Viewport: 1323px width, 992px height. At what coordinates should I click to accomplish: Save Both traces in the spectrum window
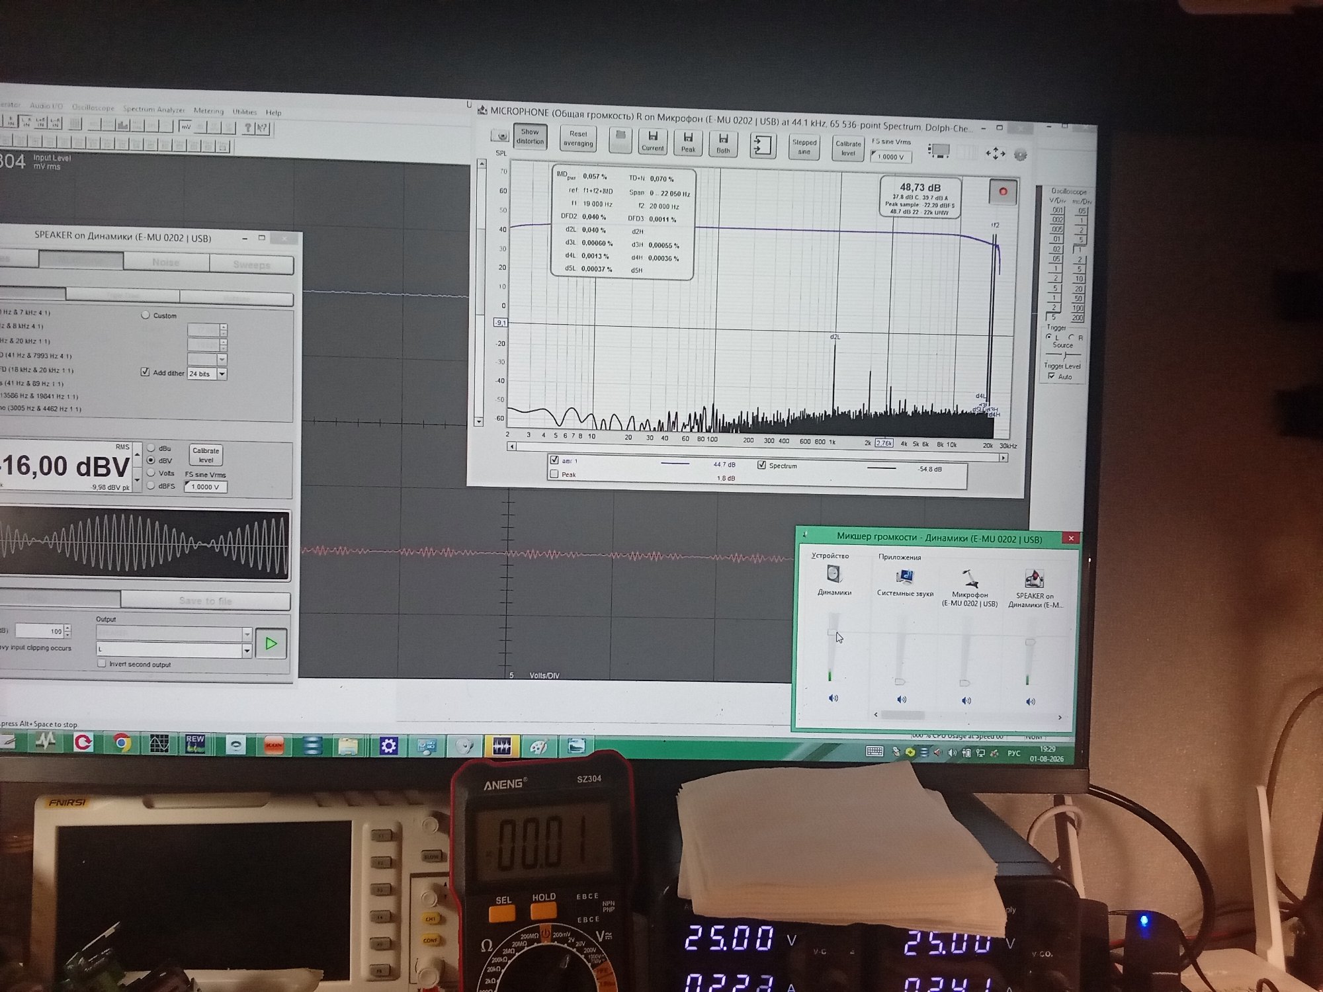(x=723, y=143)
